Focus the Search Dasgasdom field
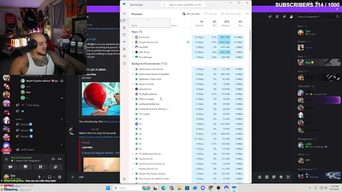 pos(318,17)
